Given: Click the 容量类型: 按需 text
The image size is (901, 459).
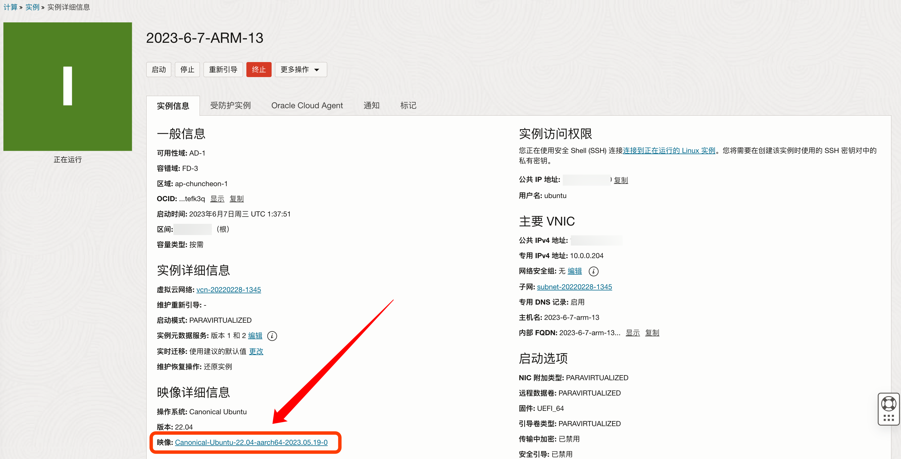Looking at the screenshot, I should [x=180, y=245].
